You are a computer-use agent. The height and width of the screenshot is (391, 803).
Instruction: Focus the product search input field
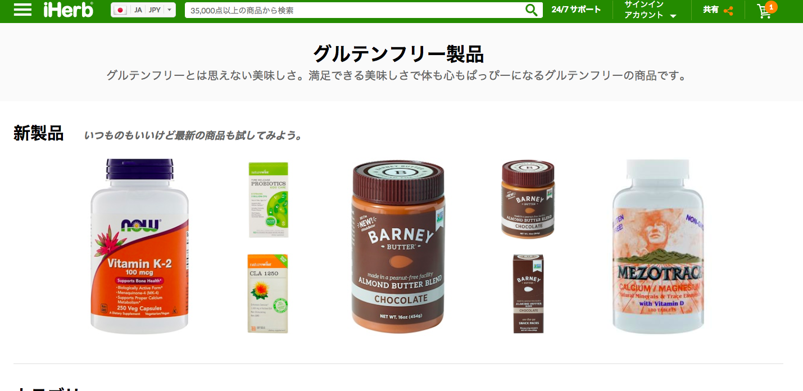[x=355, y=10]
